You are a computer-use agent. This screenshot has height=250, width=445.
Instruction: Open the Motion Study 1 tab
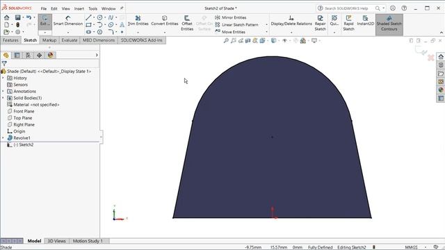pos(88,241)
